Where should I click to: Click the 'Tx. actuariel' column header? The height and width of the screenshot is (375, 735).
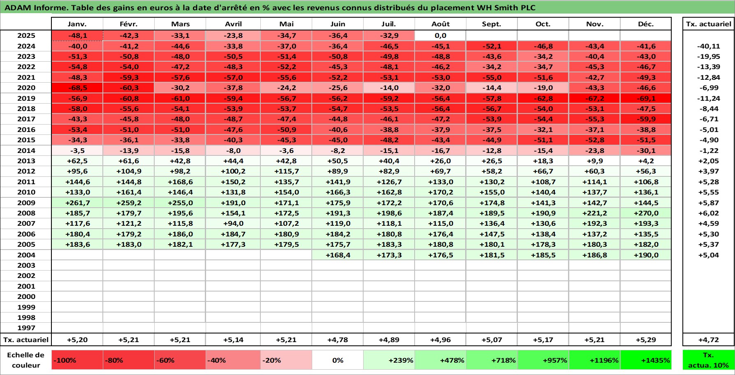pos(708,24)
